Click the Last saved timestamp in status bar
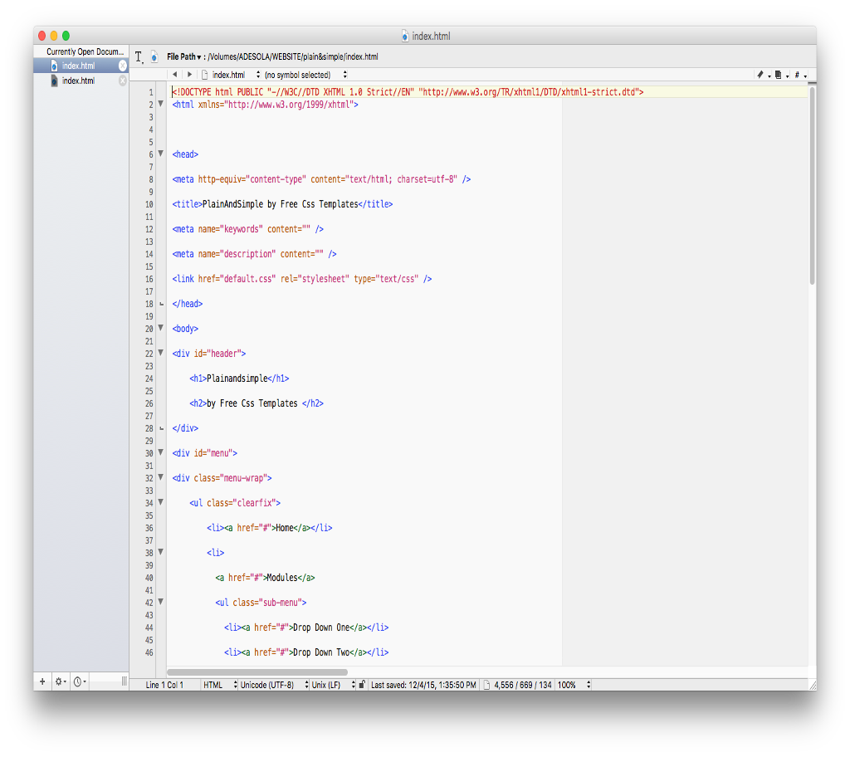Screen dimensions: 850x757 pos(423,685)
